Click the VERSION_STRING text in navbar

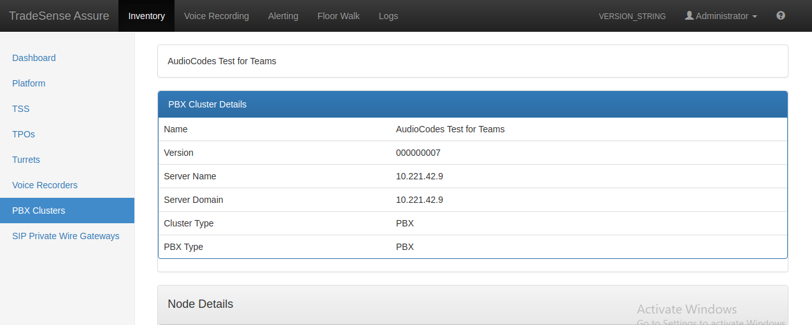pos(632,17)
